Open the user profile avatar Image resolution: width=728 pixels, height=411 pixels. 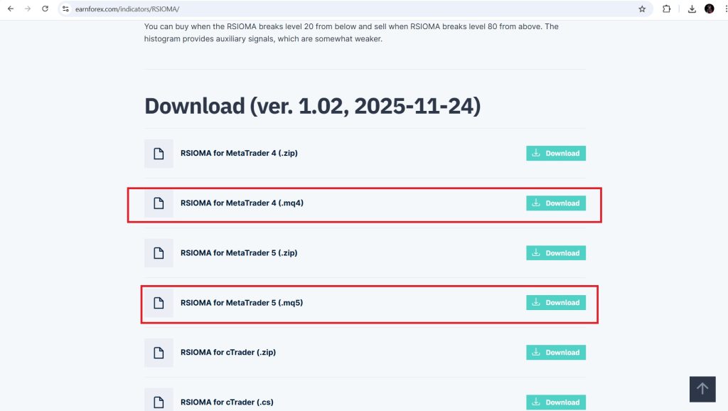[x=709, y=9]
